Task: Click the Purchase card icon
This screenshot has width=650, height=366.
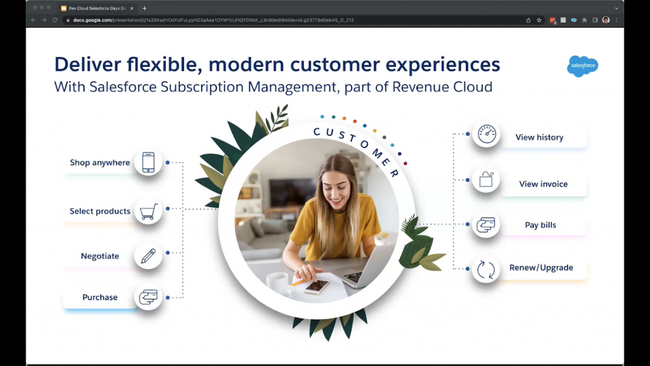Action: click(148, 297)
